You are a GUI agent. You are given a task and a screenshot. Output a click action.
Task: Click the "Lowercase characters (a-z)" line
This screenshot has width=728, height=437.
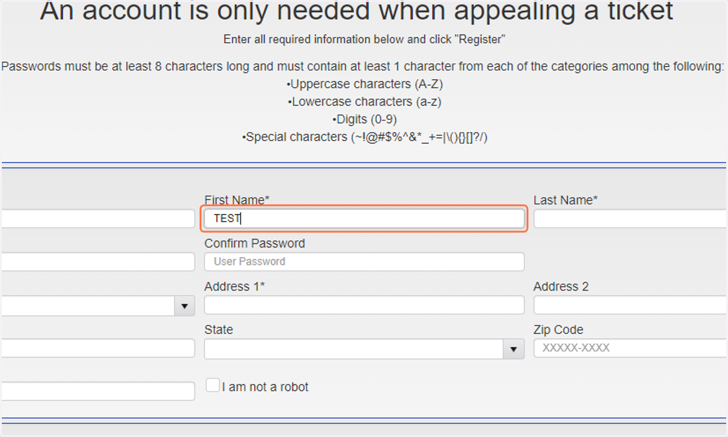pos(364,102)
